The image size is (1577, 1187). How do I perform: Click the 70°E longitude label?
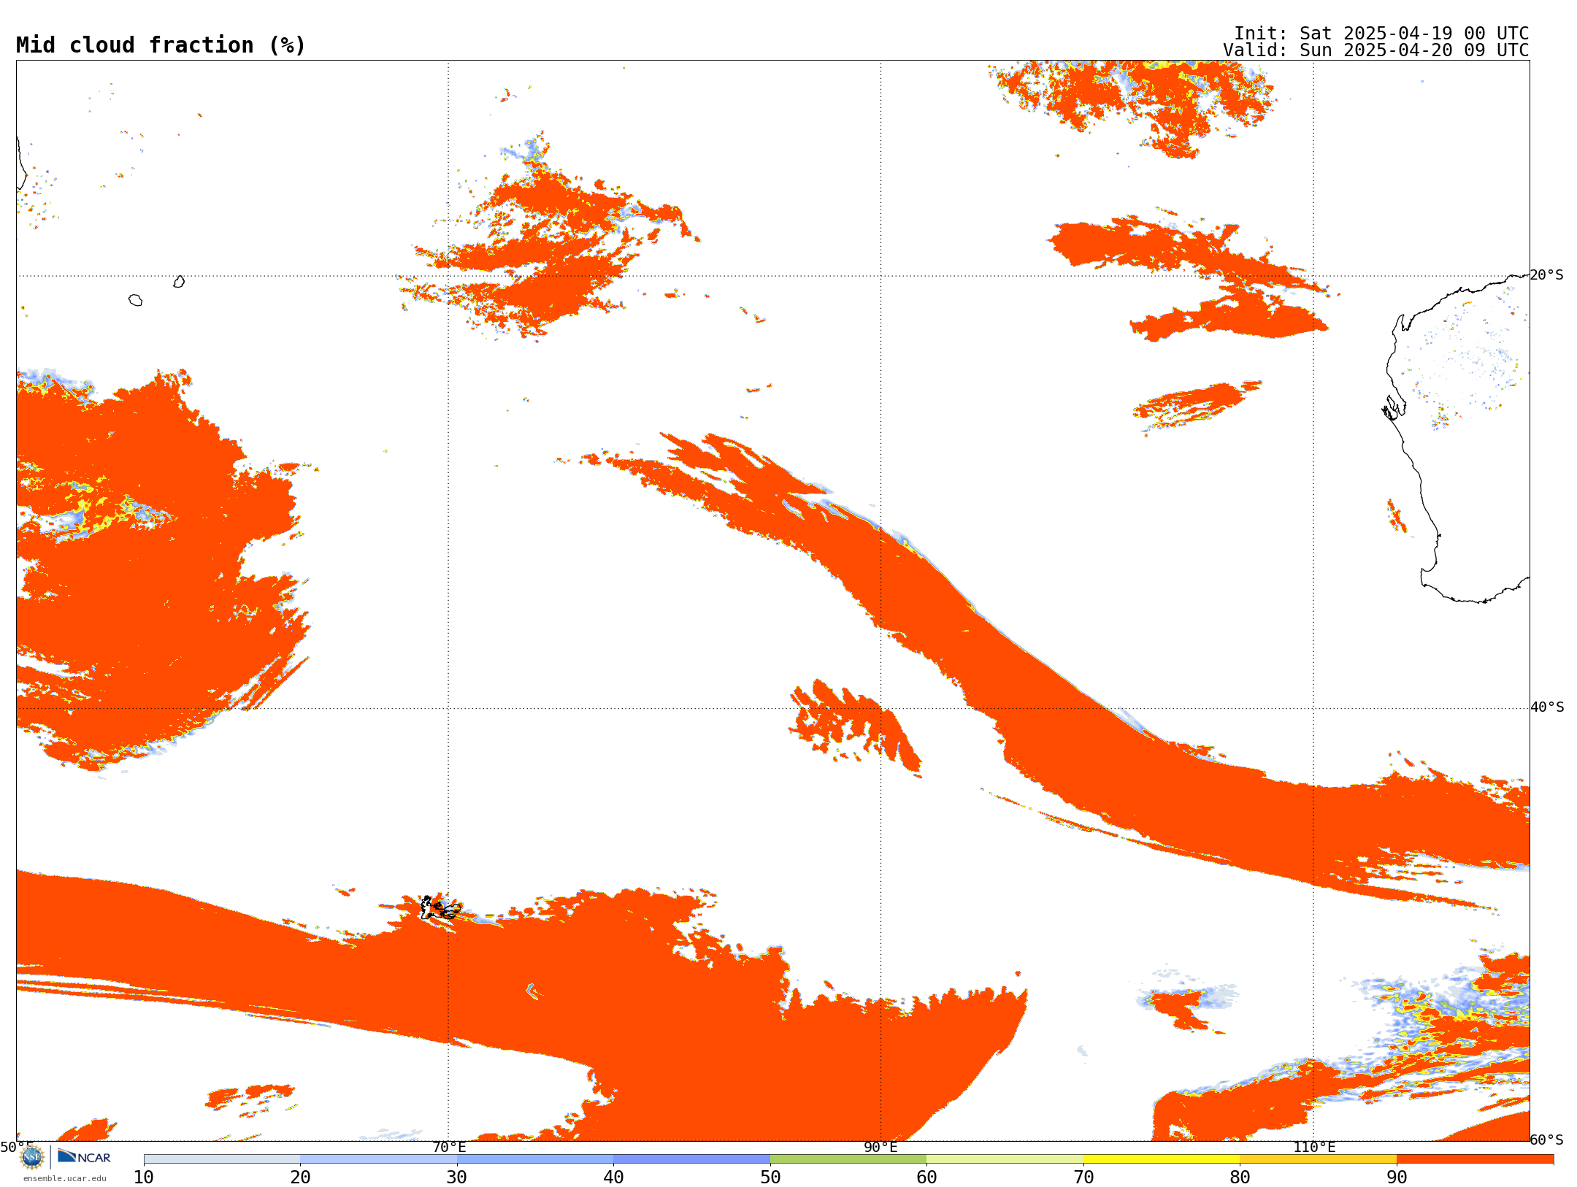pos(449,1147)
